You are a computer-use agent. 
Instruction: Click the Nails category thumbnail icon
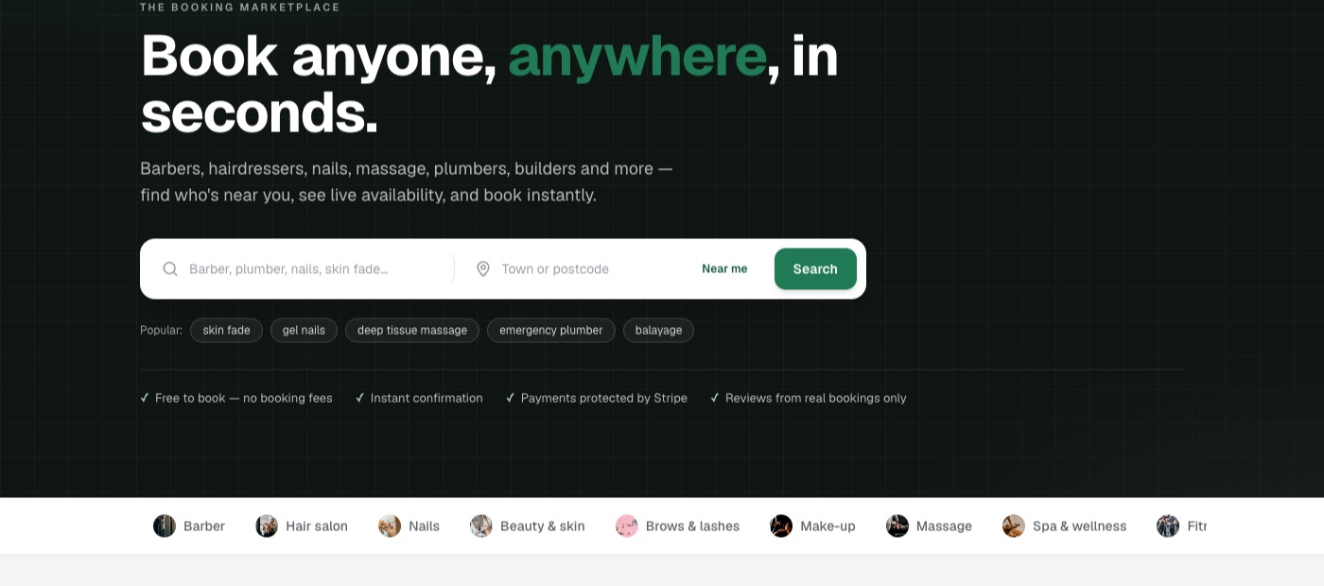(390, 526)
